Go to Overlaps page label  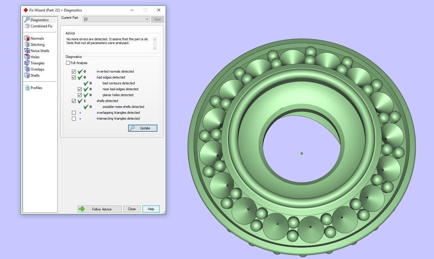(x=37, y=69)
